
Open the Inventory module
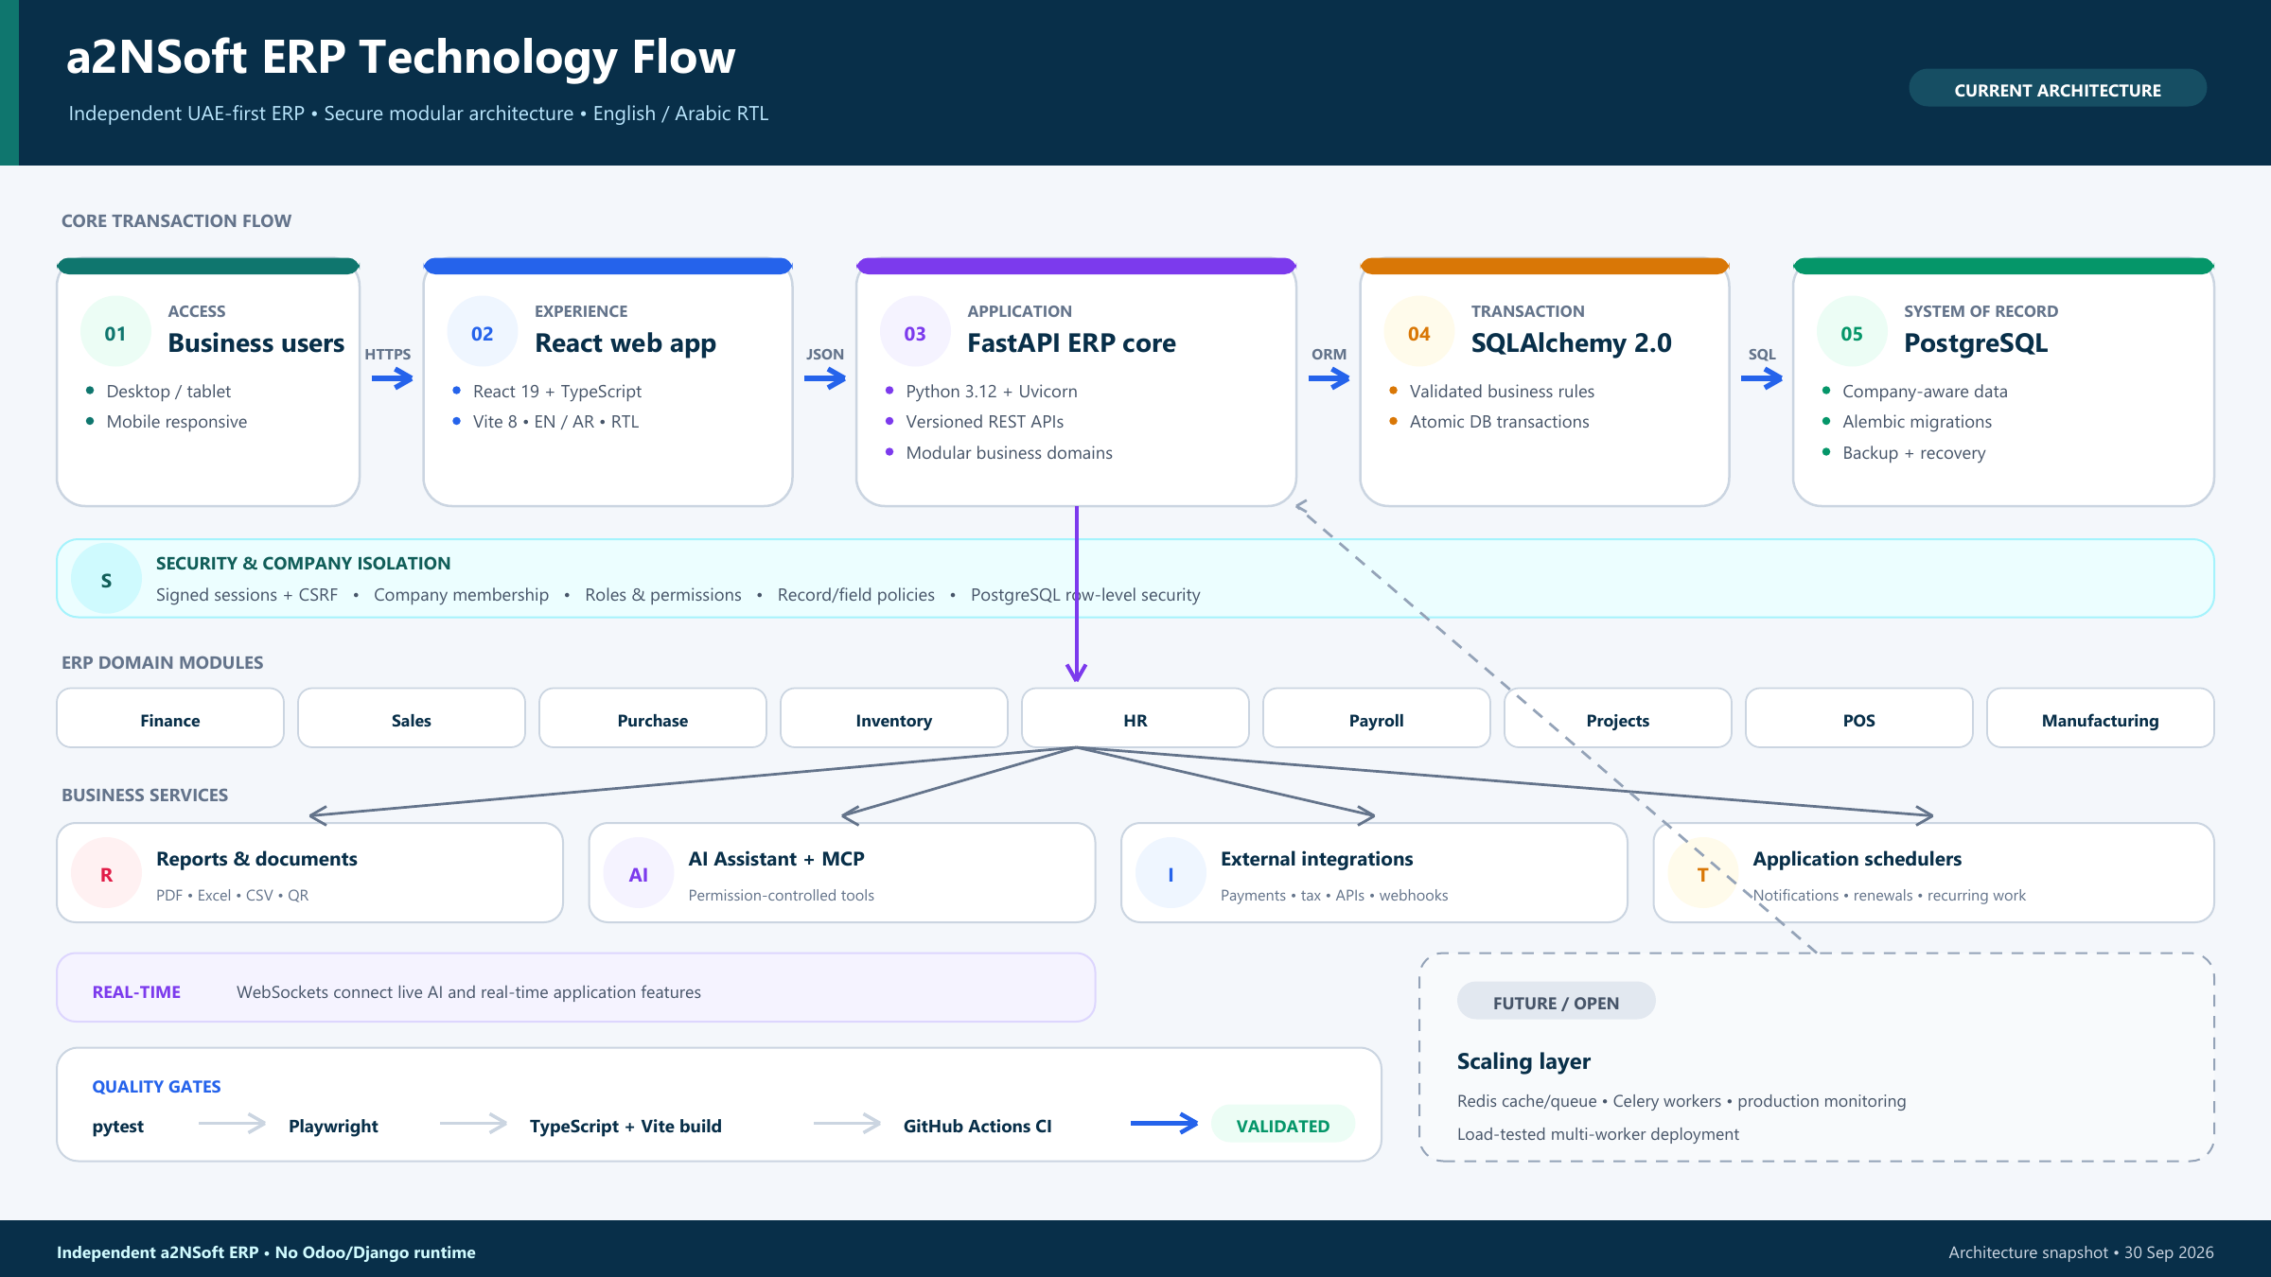pyautogui.click(x=894, y=719)
